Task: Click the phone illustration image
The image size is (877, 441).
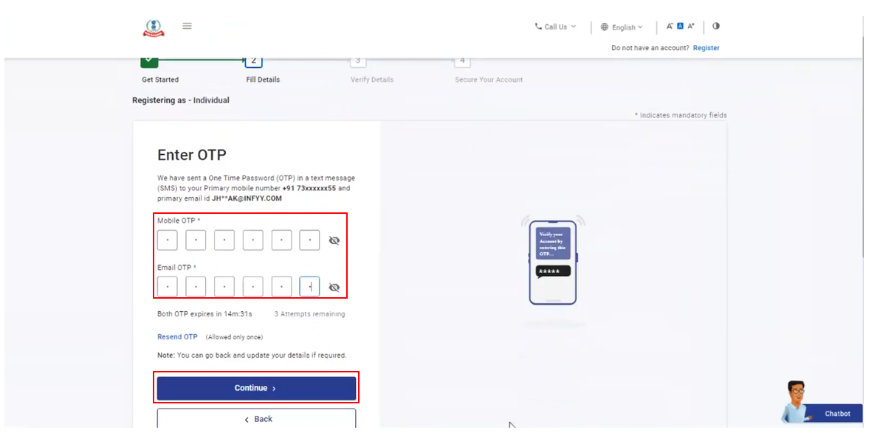Action: (553, 262)
